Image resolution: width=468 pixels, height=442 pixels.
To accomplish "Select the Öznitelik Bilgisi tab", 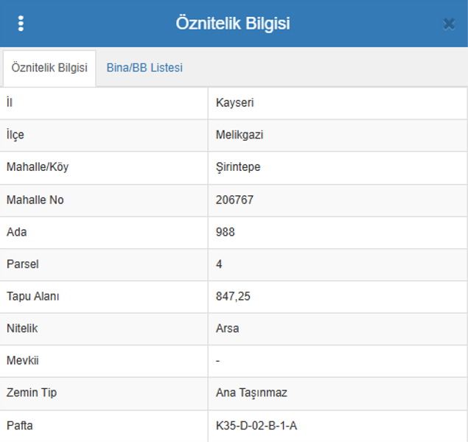I will tap(49, 68).
